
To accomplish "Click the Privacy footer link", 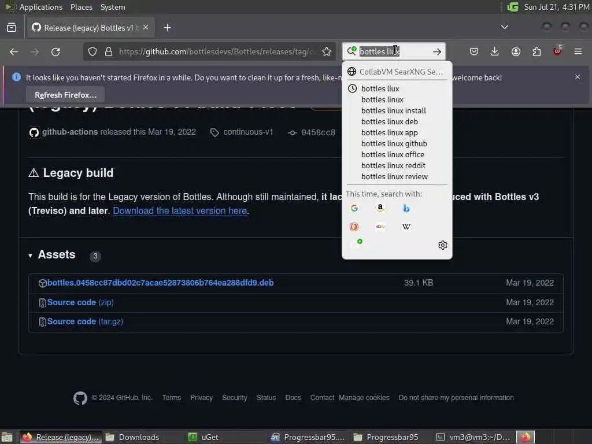I will coord(201,398).
